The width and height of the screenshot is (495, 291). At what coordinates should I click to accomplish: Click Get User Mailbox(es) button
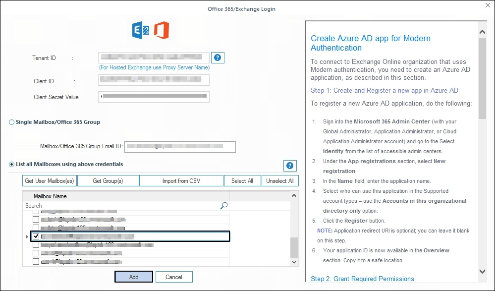[x=50, y=181]
